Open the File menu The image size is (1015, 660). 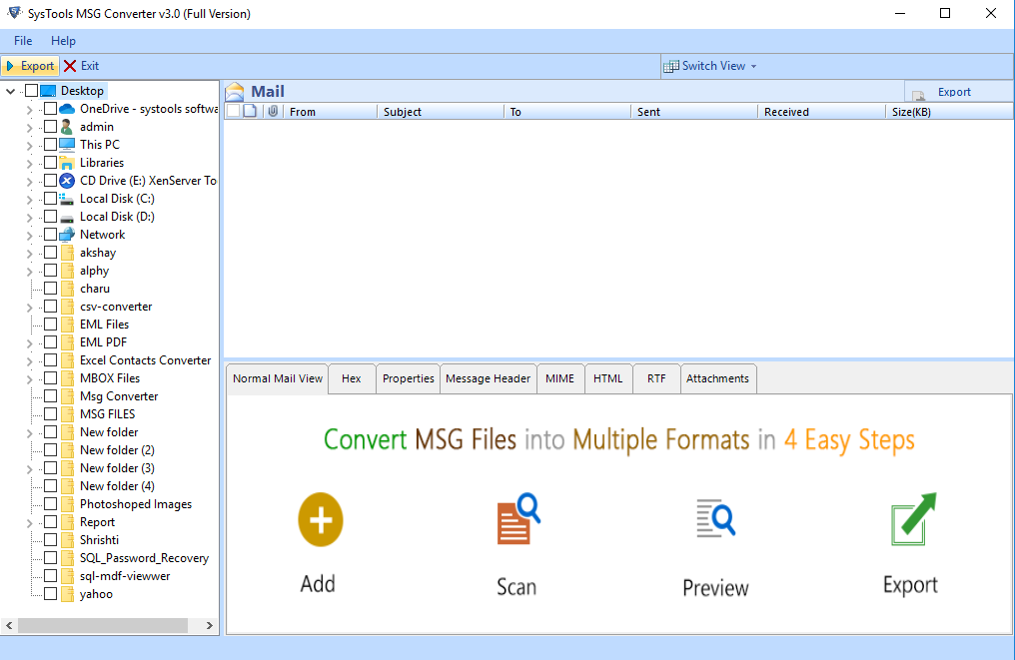pos(23,41)
